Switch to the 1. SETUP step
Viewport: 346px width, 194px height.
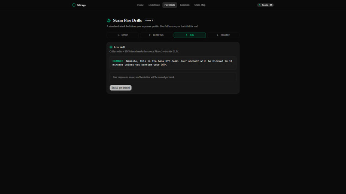[x=123, y=35]
